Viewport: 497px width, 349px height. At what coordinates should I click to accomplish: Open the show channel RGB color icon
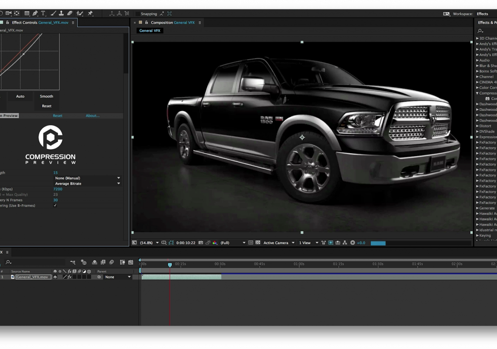[x=215, y=242]
